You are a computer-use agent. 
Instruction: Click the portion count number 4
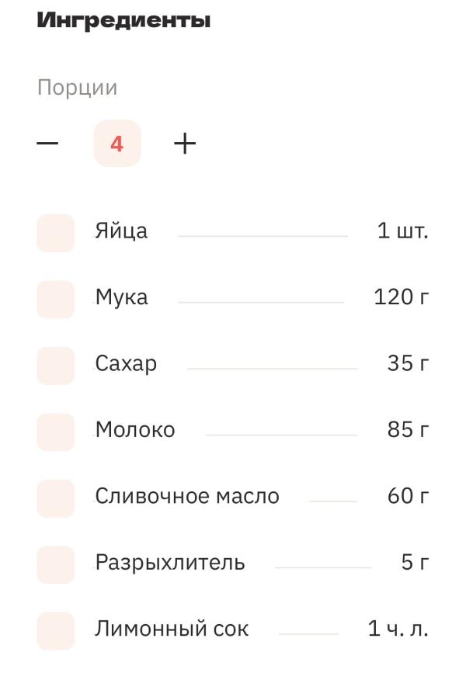point(117,144)
